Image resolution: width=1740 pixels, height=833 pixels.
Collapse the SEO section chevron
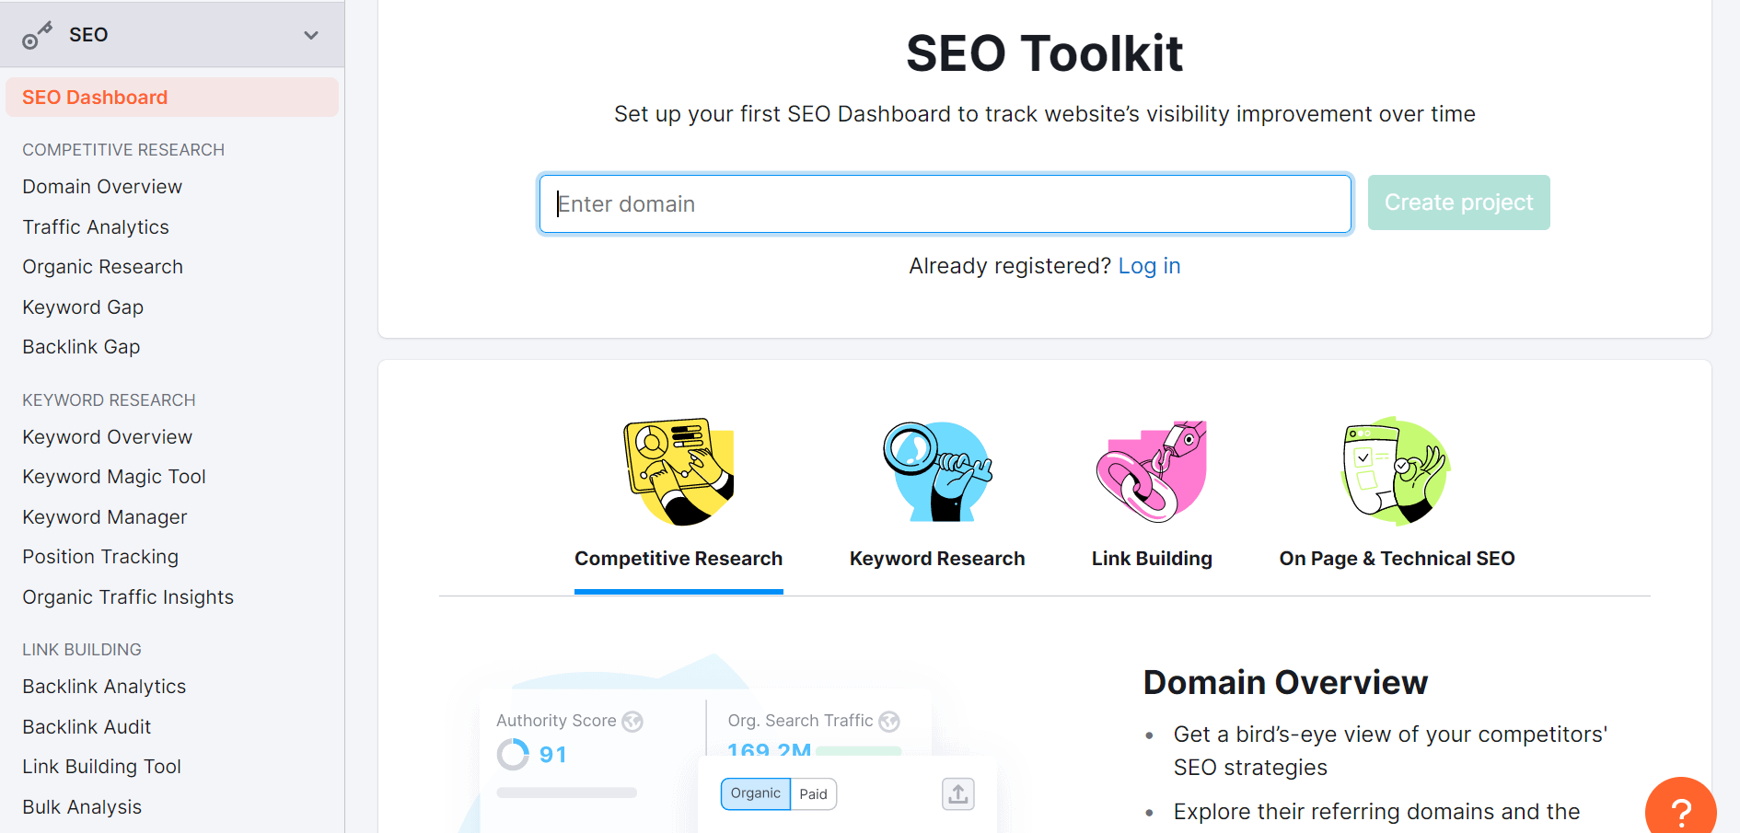pos(311,35)
